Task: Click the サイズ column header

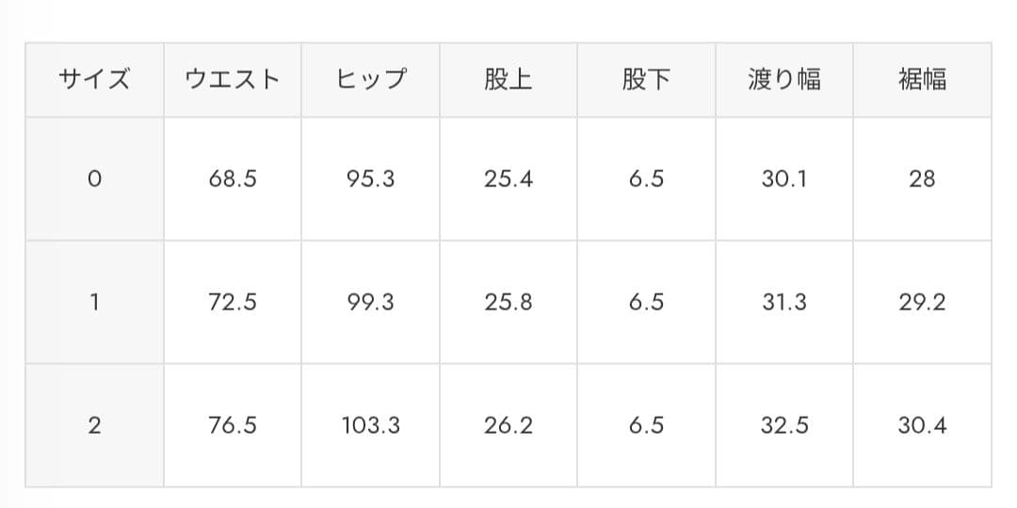Action: (x=94, y=80)
